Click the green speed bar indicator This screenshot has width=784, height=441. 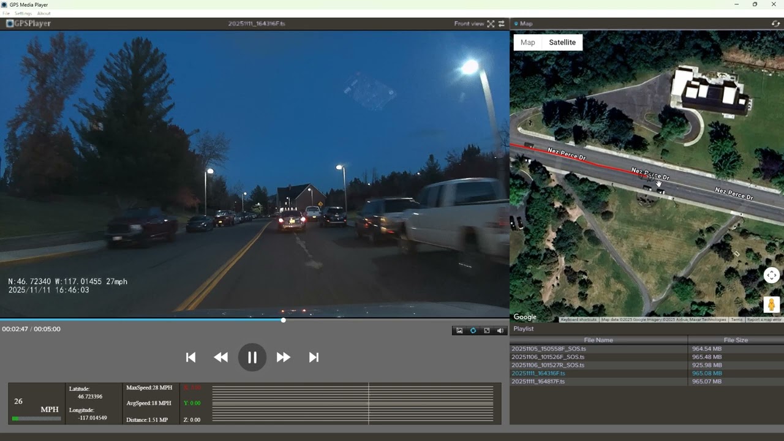click(36, 419)
